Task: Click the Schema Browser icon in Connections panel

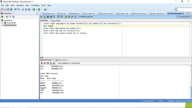Action: click(x=13, y=17)
